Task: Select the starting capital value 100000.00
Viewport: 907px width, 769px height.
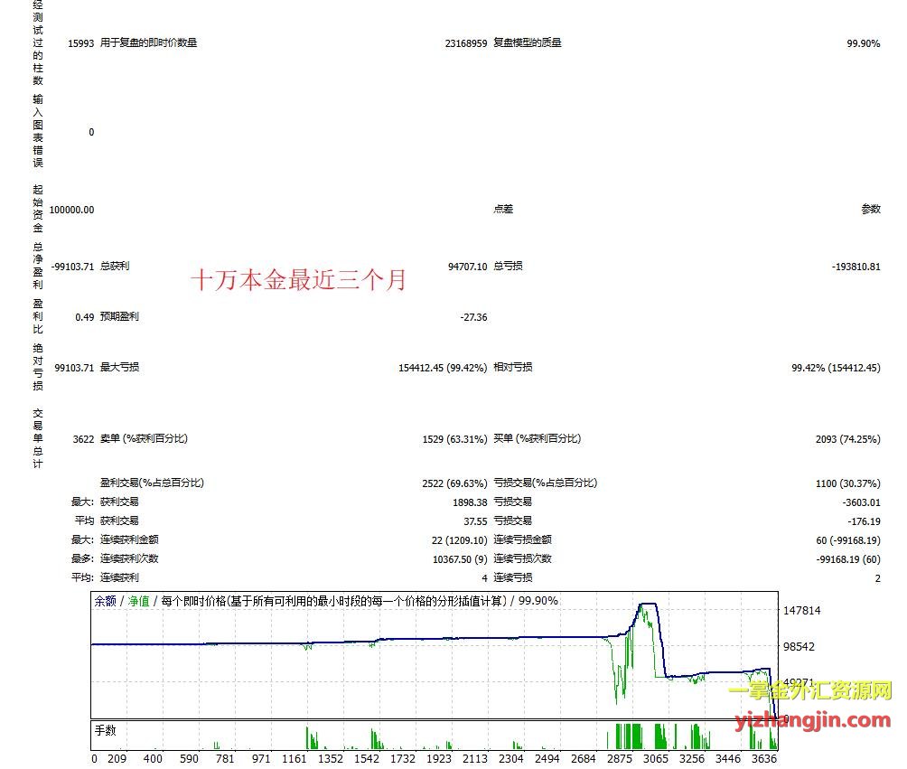Action: pyautogui.click(x=72, y=210)
